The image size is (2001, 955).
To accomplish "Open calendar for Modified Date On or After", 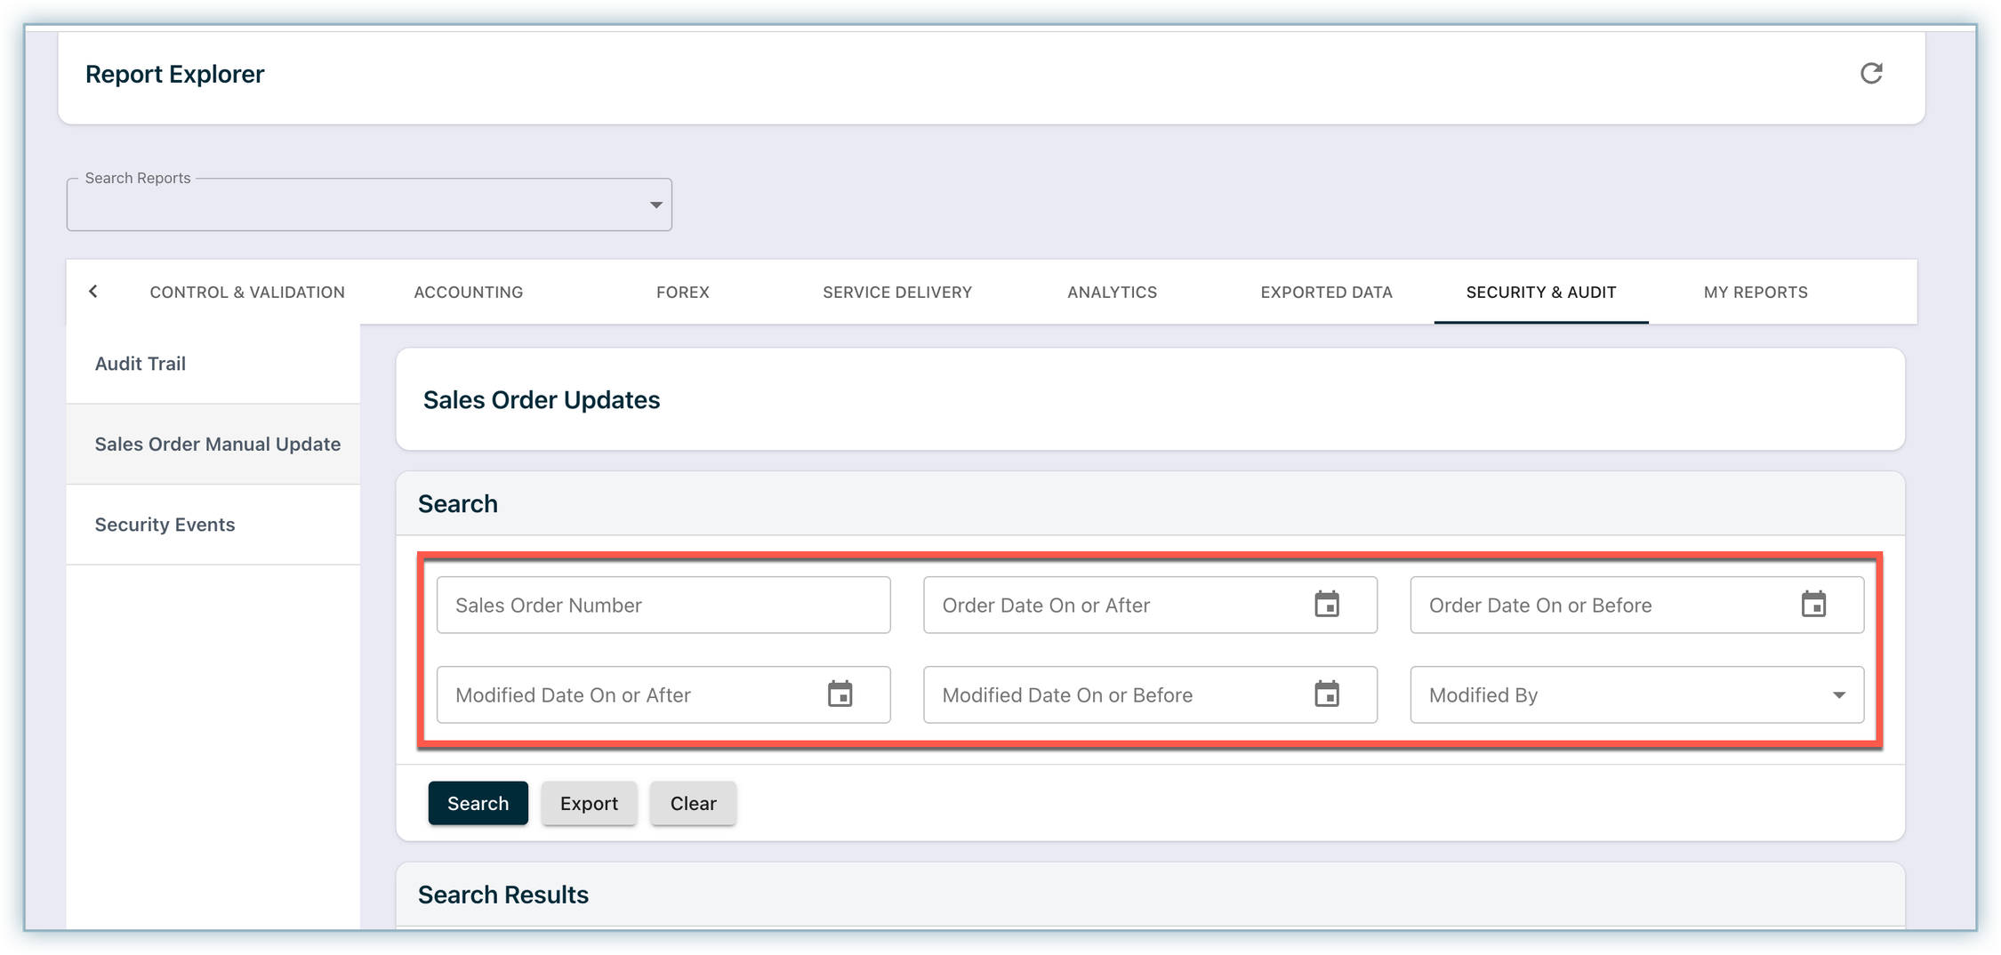I will point(840,694).
